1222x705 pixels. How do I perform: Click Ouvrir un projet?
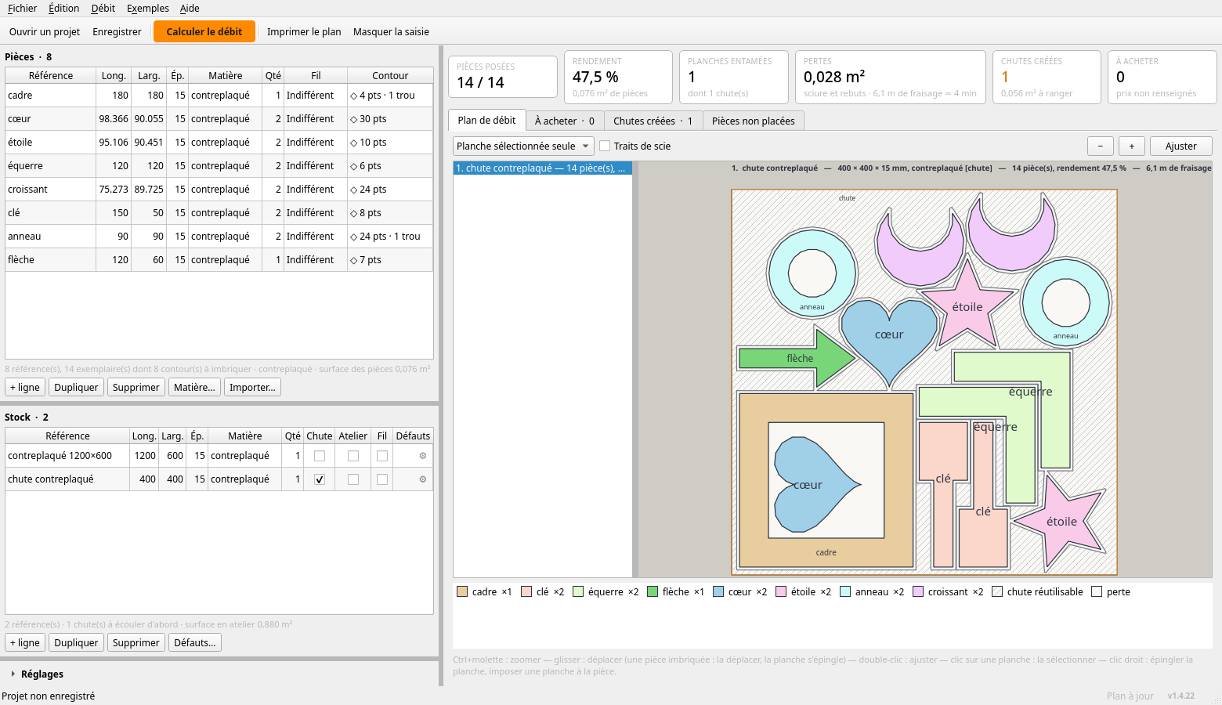click(x=45, y=32)
